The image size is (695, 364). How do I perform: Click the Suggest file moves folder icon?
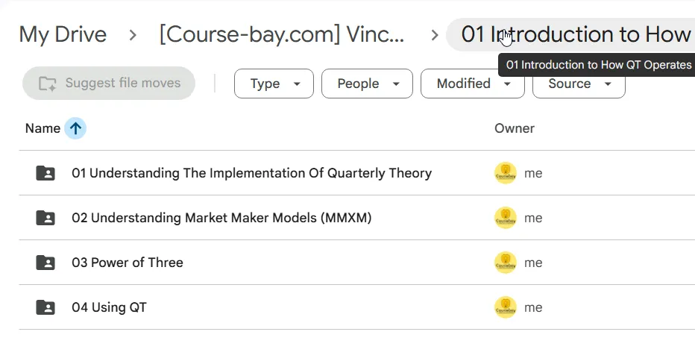tap(48, 84)
